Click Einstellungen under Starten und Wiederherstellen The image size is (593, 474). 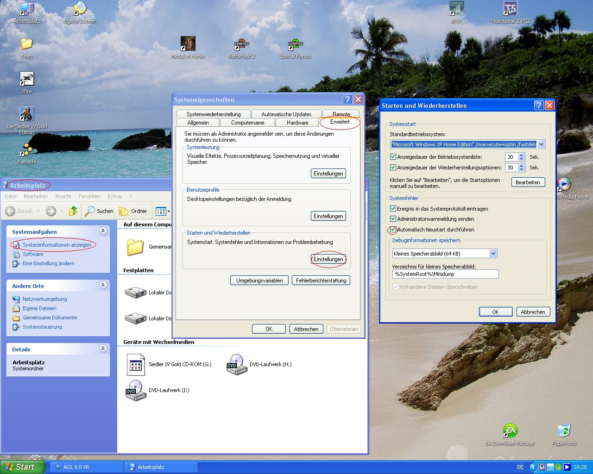click(328, 259)
